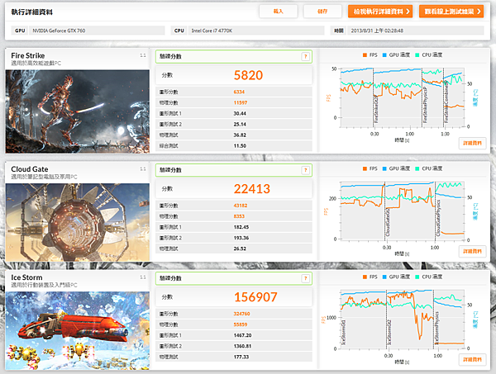Open Fire Strike chart 詳細資料 button

click(x=472, y=143)
